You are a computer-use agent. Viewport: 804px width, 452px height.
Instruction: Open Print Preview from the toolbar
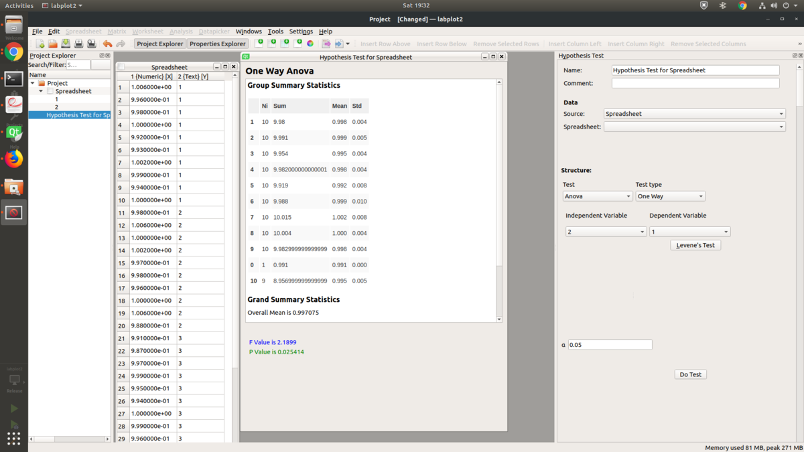click(91, 44)
